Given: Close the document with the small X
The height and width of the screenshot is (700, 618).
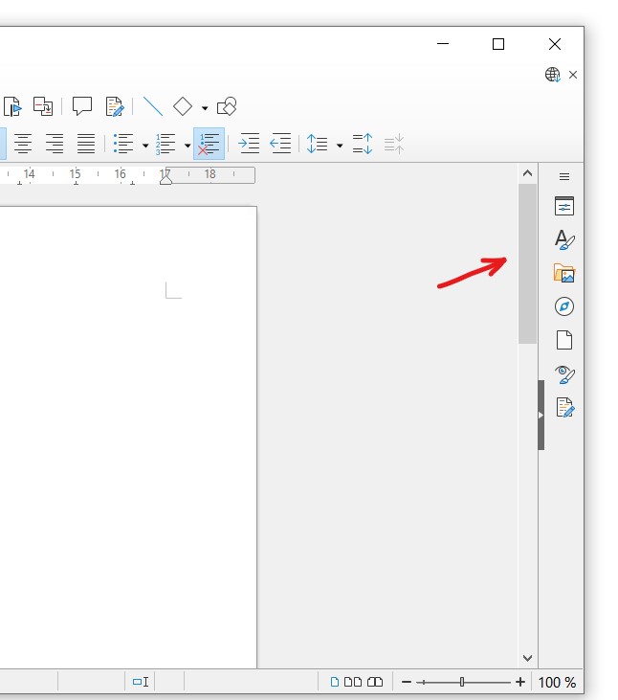Looking at the screenshot, I should tap(573, 75).
